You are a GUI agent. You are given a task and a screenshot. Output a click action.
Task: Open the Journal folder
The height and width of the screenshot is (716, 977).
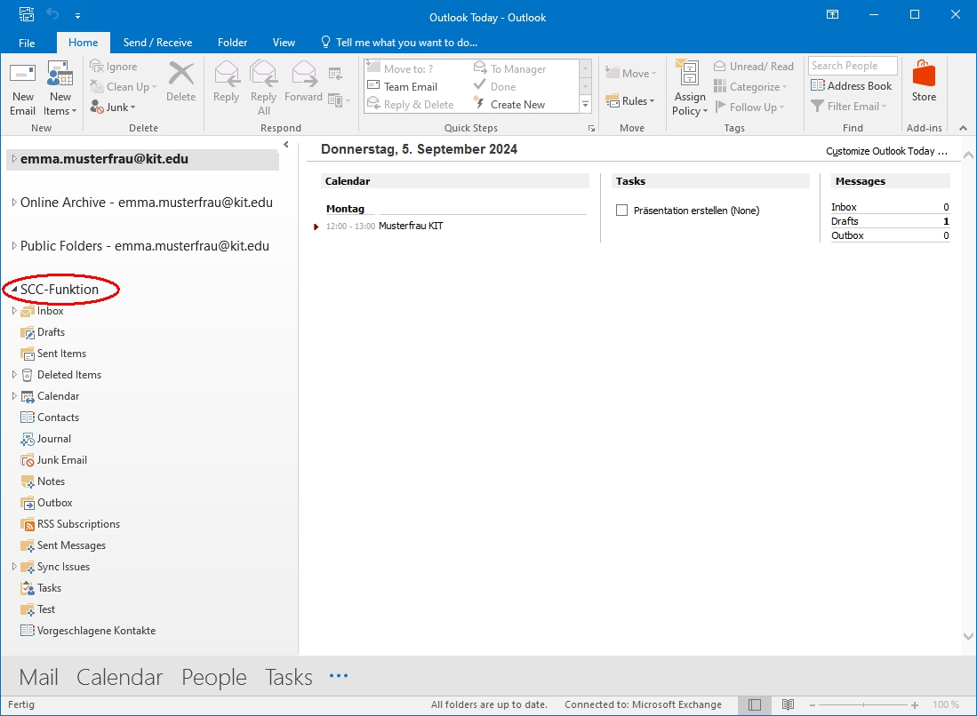(45, 439)
